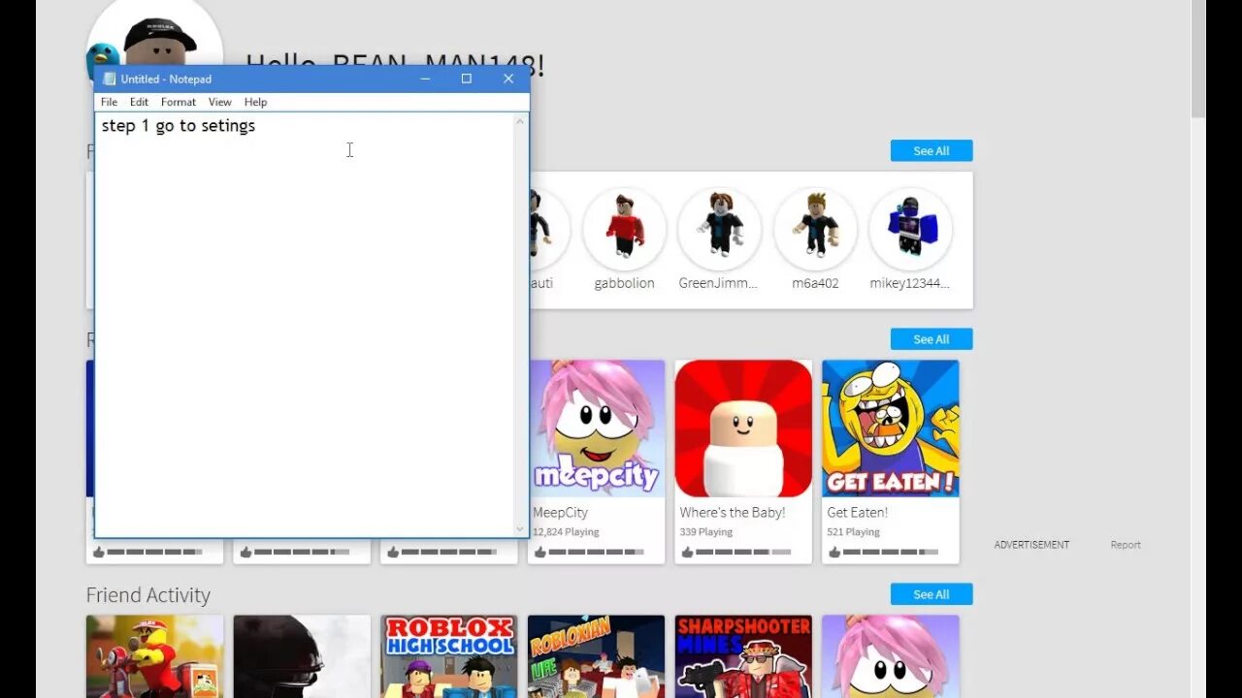1242x698 pixels.
Task: Click the Get Eaten! rating bar
Action: click(890, 552)
